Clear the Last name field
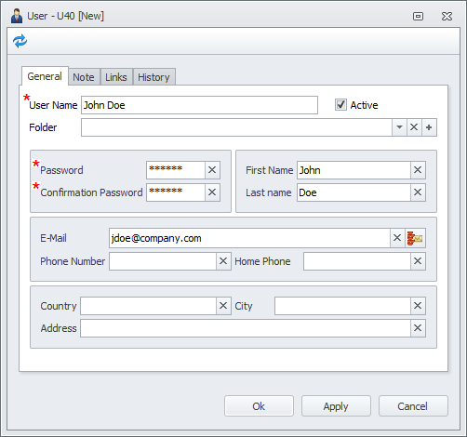The height and width of the screenshot is (437, 467). 418,192
